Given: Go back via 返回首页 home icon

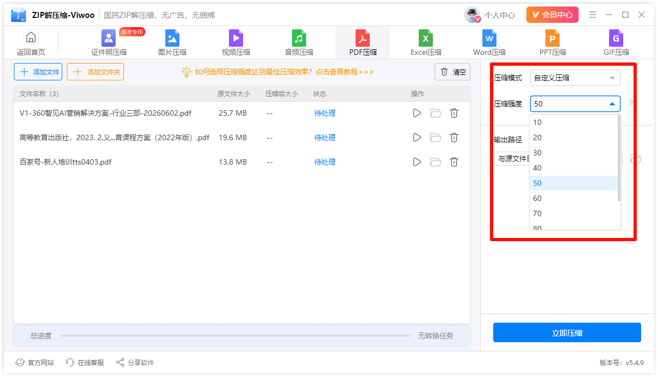Looking at the screenshot, I should [31, 43].
